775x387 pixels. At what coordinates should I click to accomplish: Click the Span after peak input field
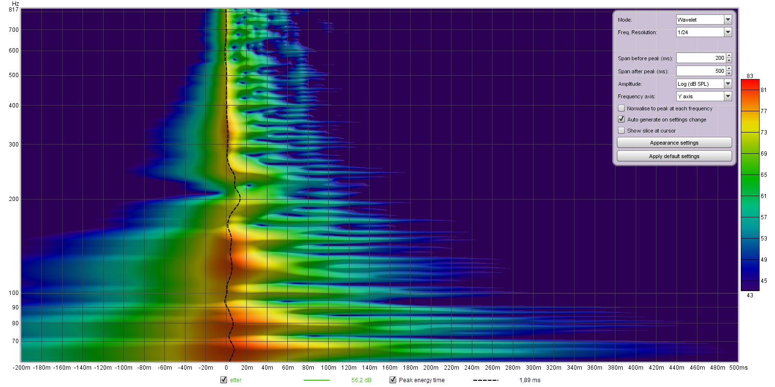click(x=701, y=71)
